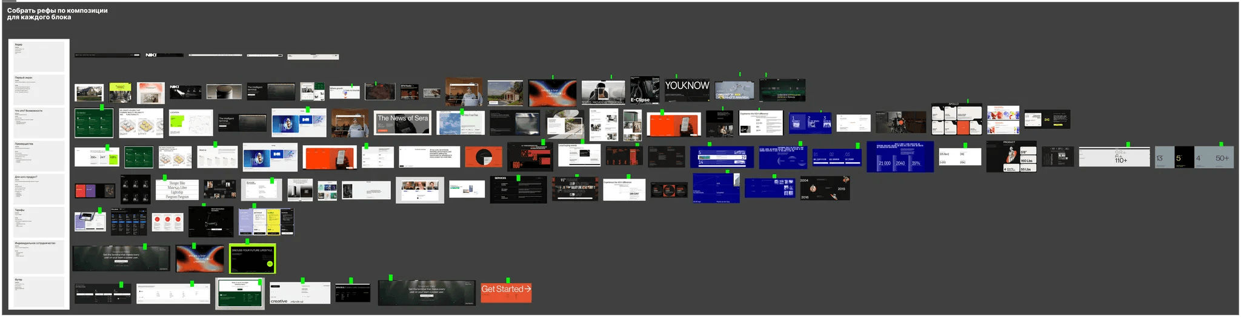The image size is (1241, 317).
Task: Select the "Хедер" text card
Action: (x=39, y=56)
